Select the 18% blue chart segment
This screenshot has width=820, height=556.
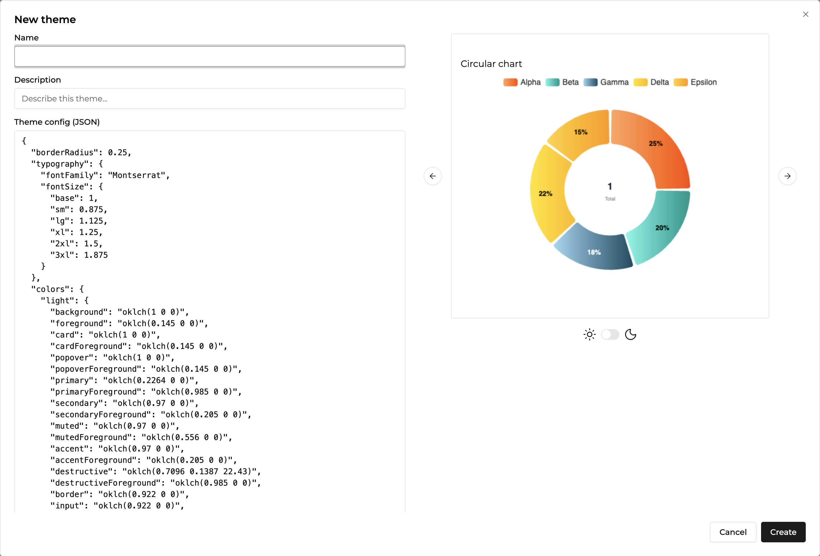coord(594,252)
